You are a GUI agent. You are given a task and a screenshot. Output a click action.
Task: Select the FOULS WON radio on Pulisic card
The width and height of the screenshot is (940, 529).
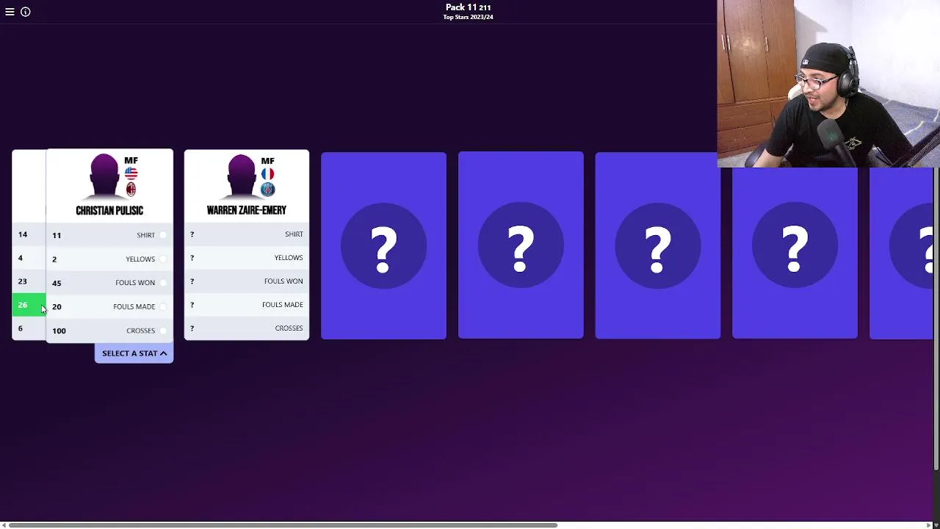pos(163,283)
